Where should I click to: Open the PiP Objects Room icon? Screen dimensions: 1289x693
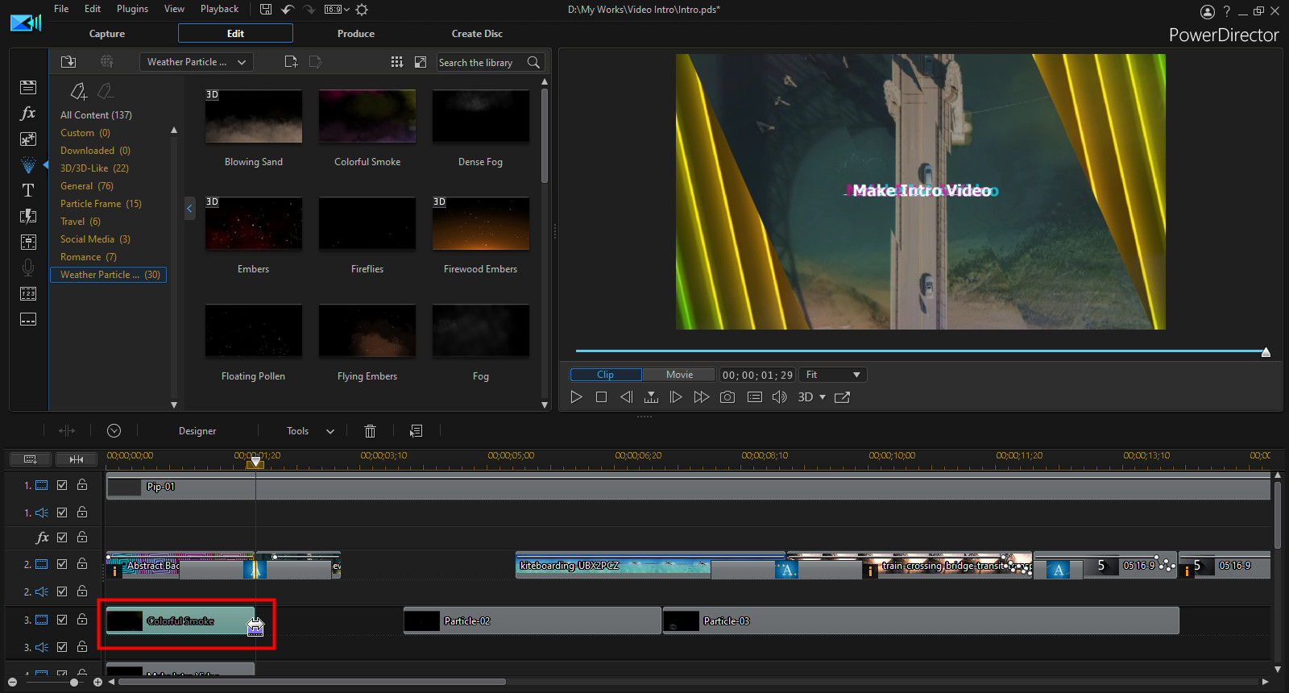28,139
